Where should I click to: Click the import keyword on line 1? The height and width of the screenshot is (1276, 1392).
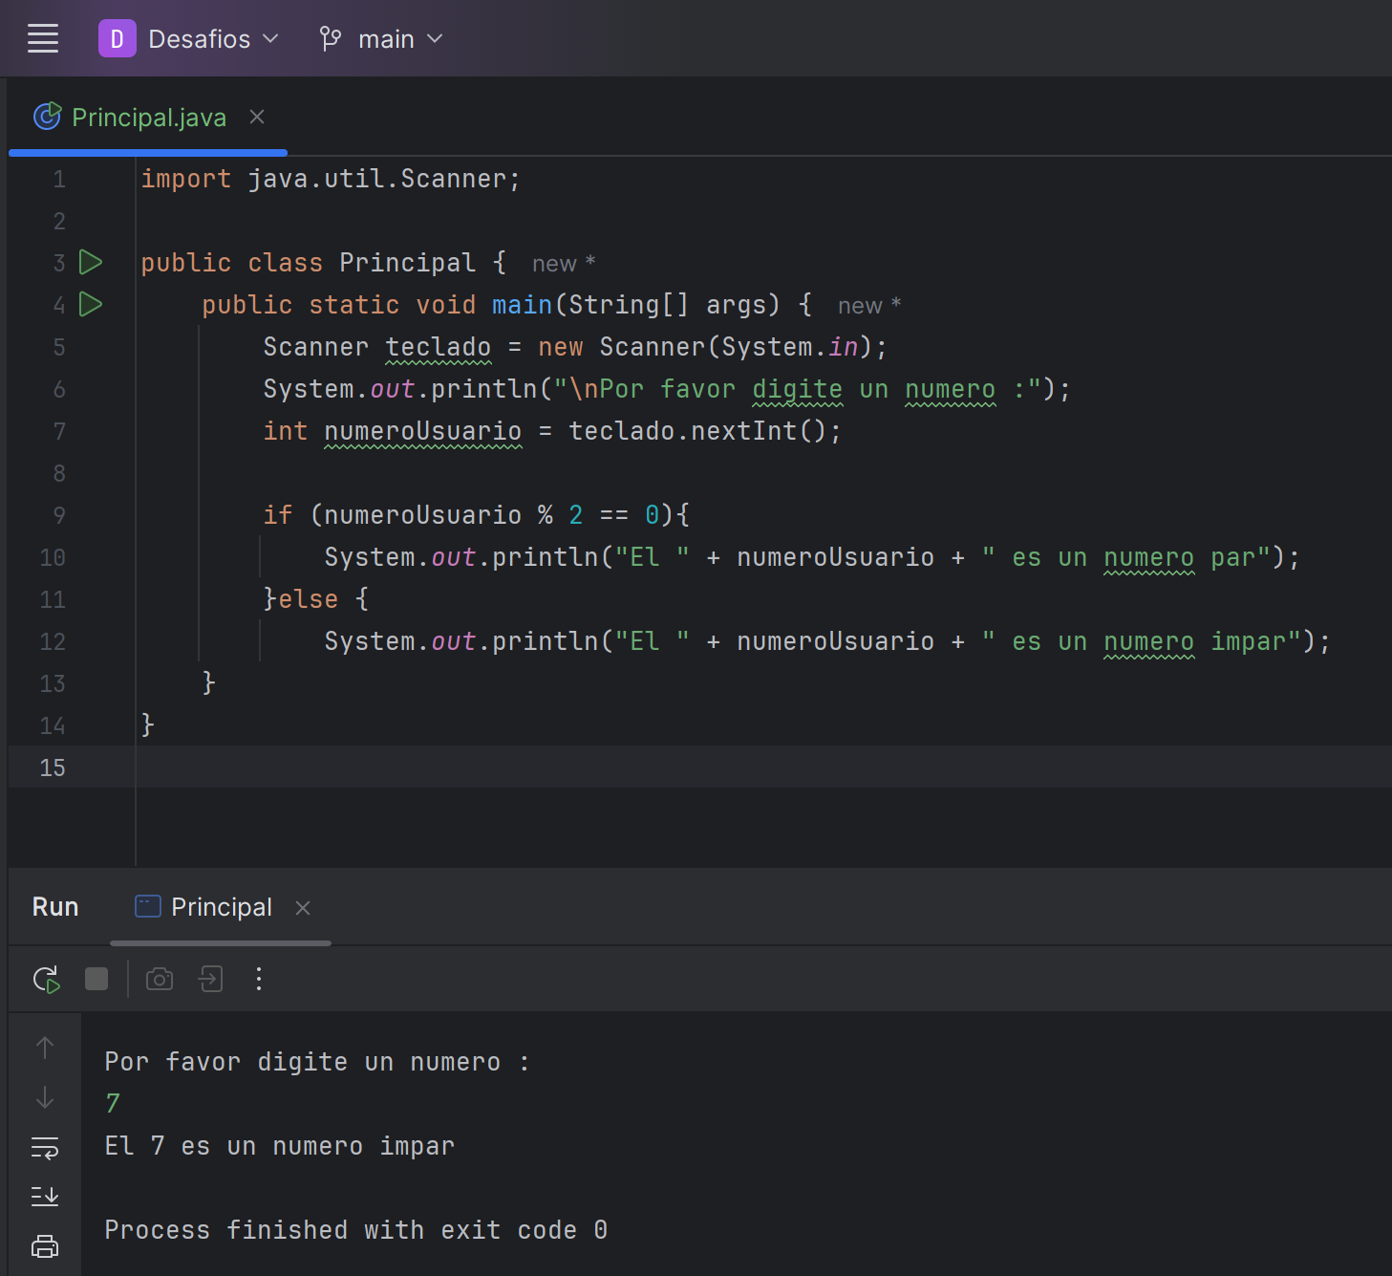(186, 179)
